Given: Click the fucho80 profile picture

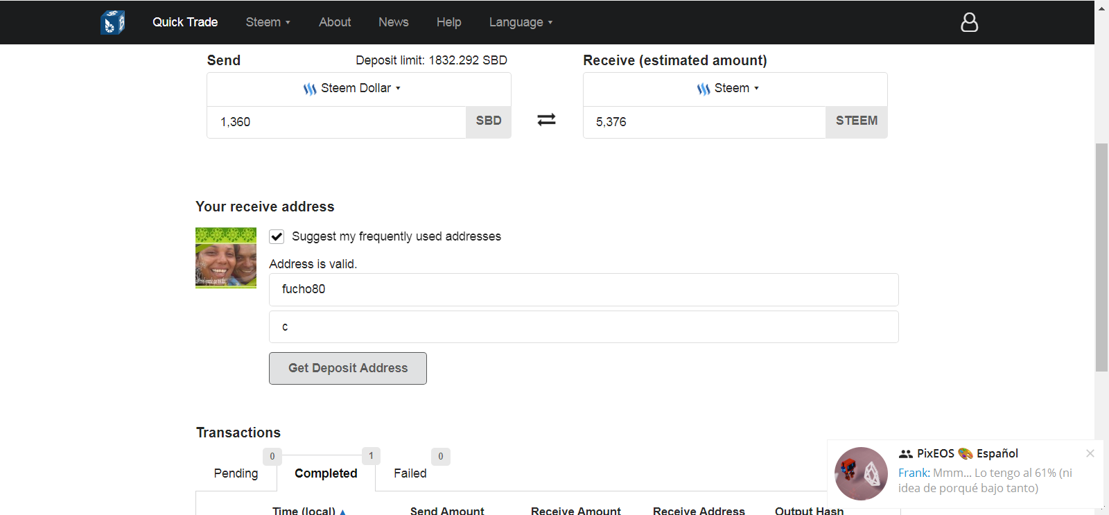Looking at the screenshot, I should tap(226, 258).
